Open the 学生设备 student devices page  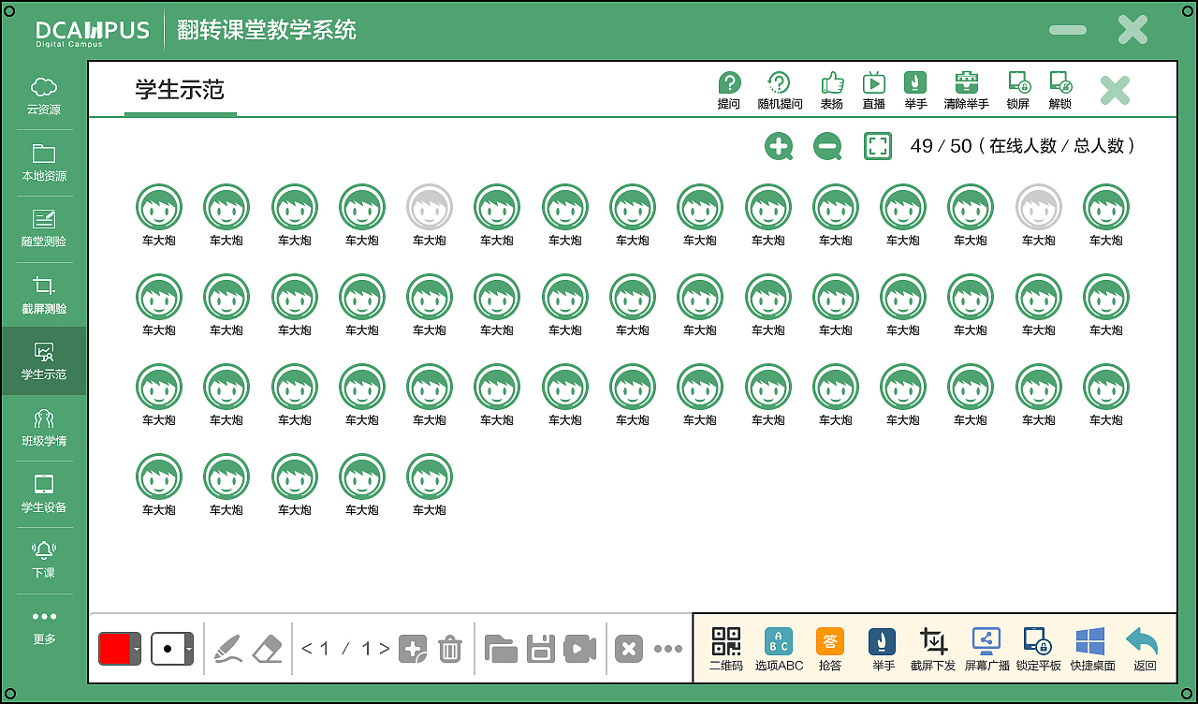click(44, 494)
